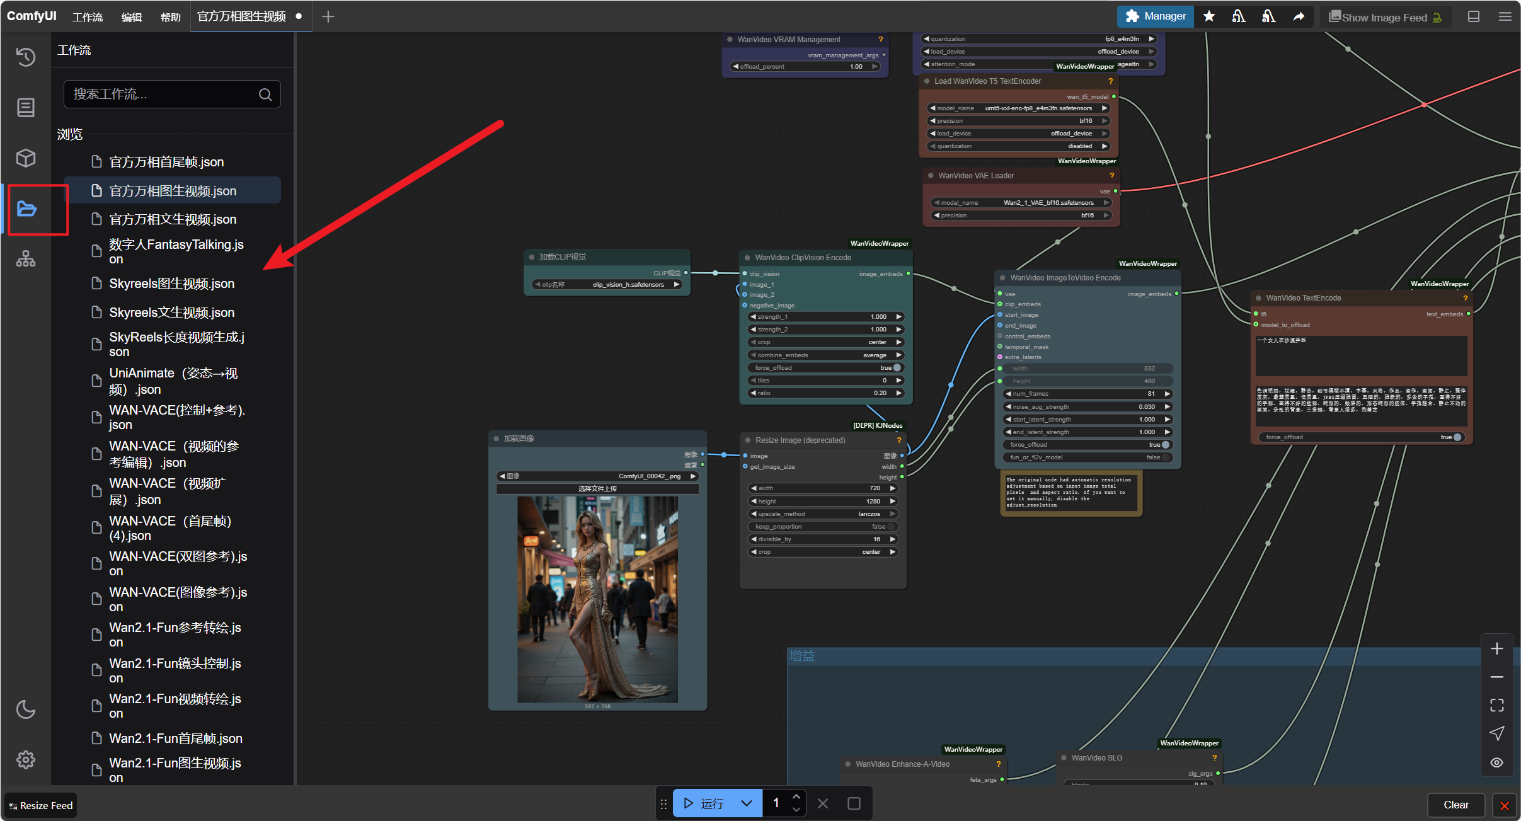Open help on WanVideo SLG node
Image resolution: width=1521 pixels, height=821 pixels.
[1215, 758]
